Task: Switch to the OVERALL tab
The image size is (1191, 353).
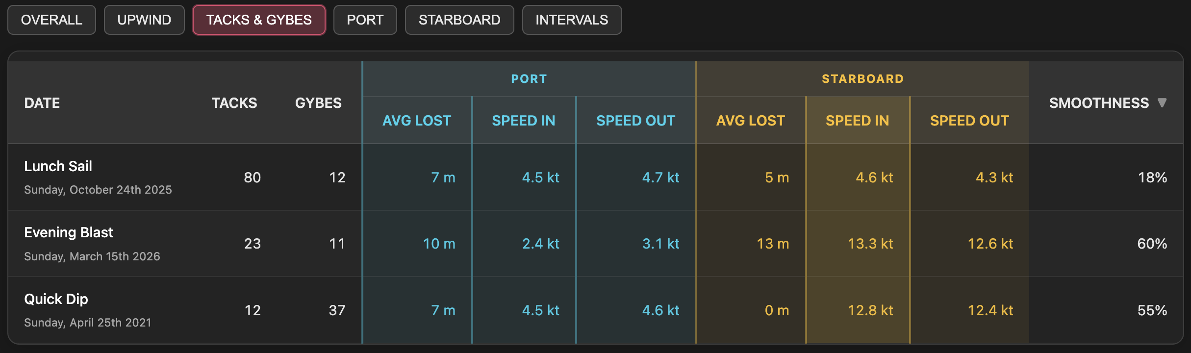Action: [x=51, y=20]
